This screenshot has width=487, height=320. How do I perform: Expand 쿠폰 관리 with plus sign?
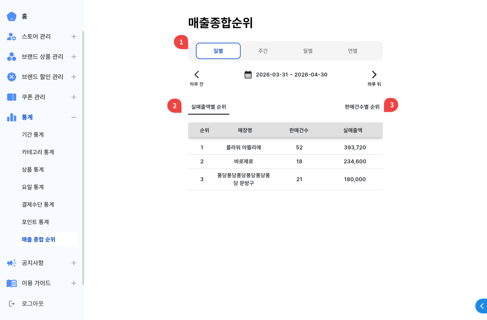point(74,97)
